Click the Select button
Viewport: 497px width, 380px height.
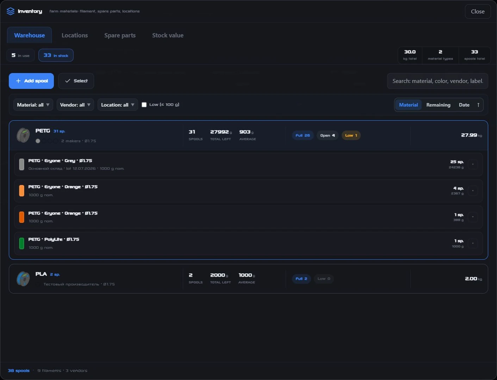click(x=76, y=81)
